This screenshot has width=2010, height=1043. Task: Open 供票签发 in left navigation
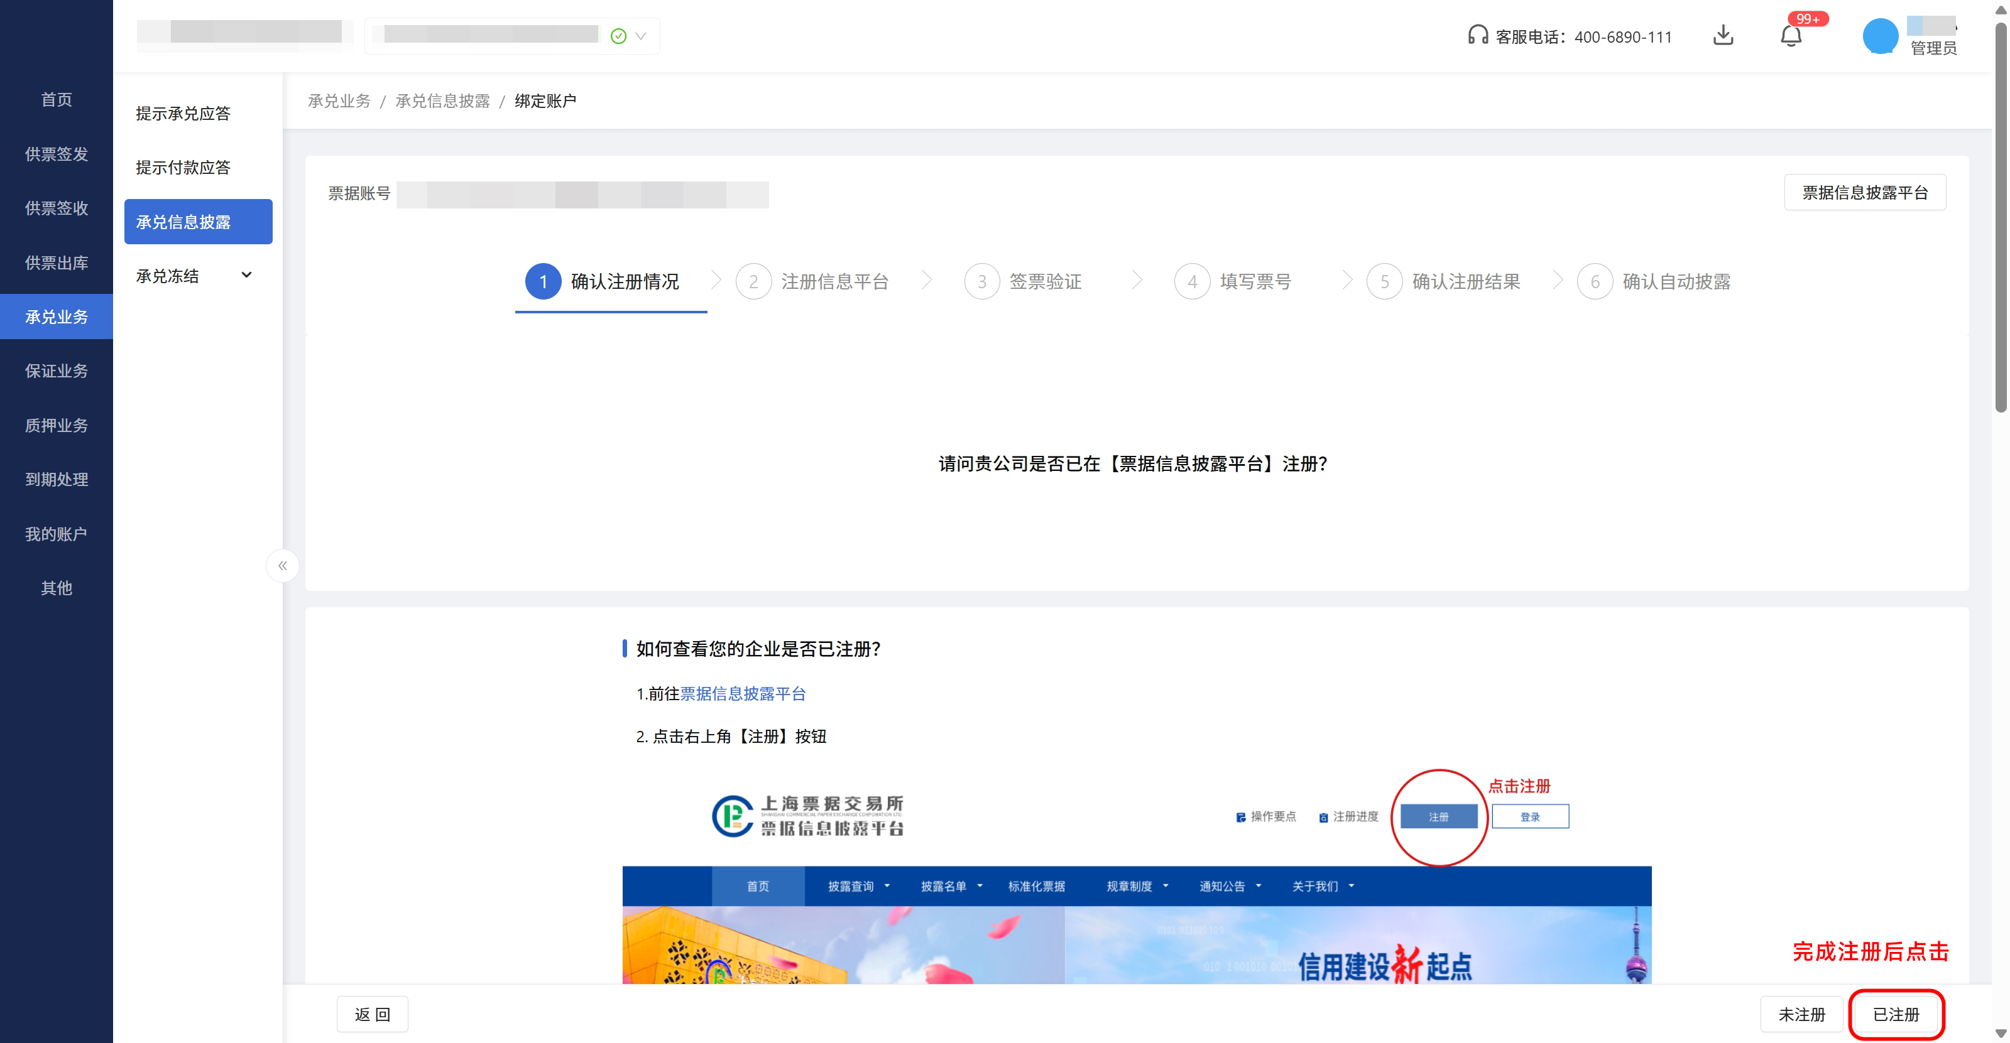[56, 154]
